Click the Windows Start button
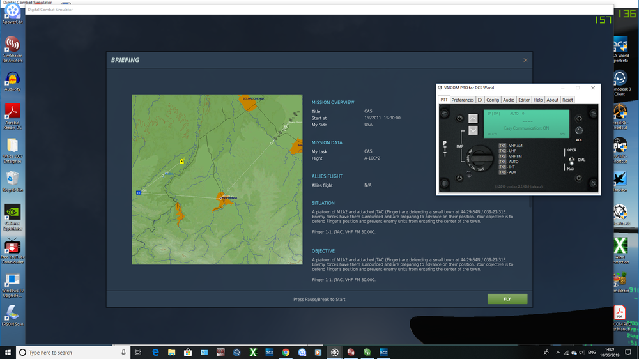 click(8, 352)
